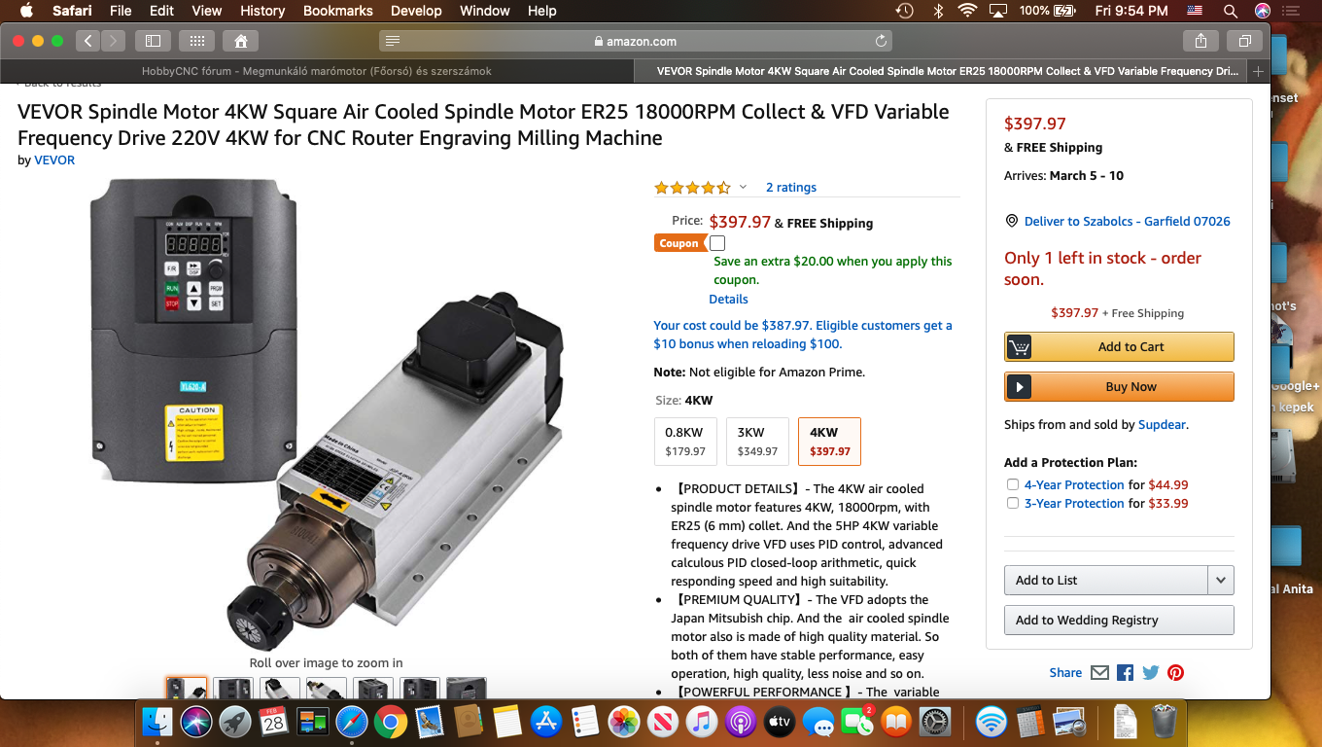Expand the Add to List dropdown arrow
Viewport: 1322px width, 747px height.
(1221, 581)
